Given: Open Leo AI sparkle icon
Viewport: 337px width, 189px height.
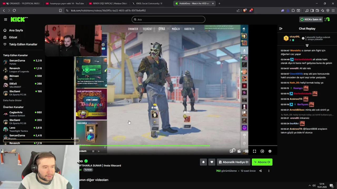Looking at the screenshot, I should 323,10.
